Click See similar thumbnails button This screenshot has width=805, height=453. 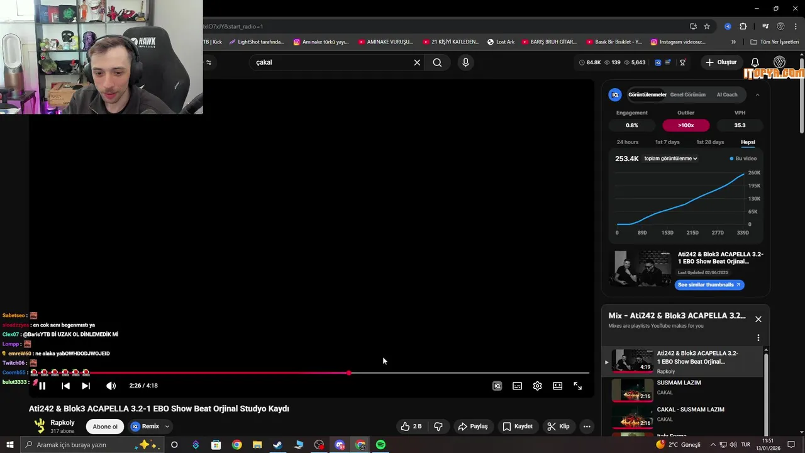709,284
